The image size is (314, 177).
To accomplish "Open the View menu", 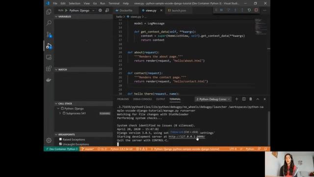I will (x=86, y=3).
